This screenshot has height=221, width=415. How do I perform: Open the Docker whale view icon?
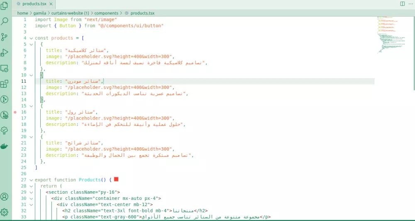(x=4, y=146)
